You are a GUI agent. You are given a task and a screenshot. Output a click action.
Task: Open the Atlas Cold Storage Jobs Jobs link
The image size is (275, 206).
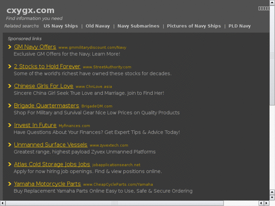tap(52, 164)
